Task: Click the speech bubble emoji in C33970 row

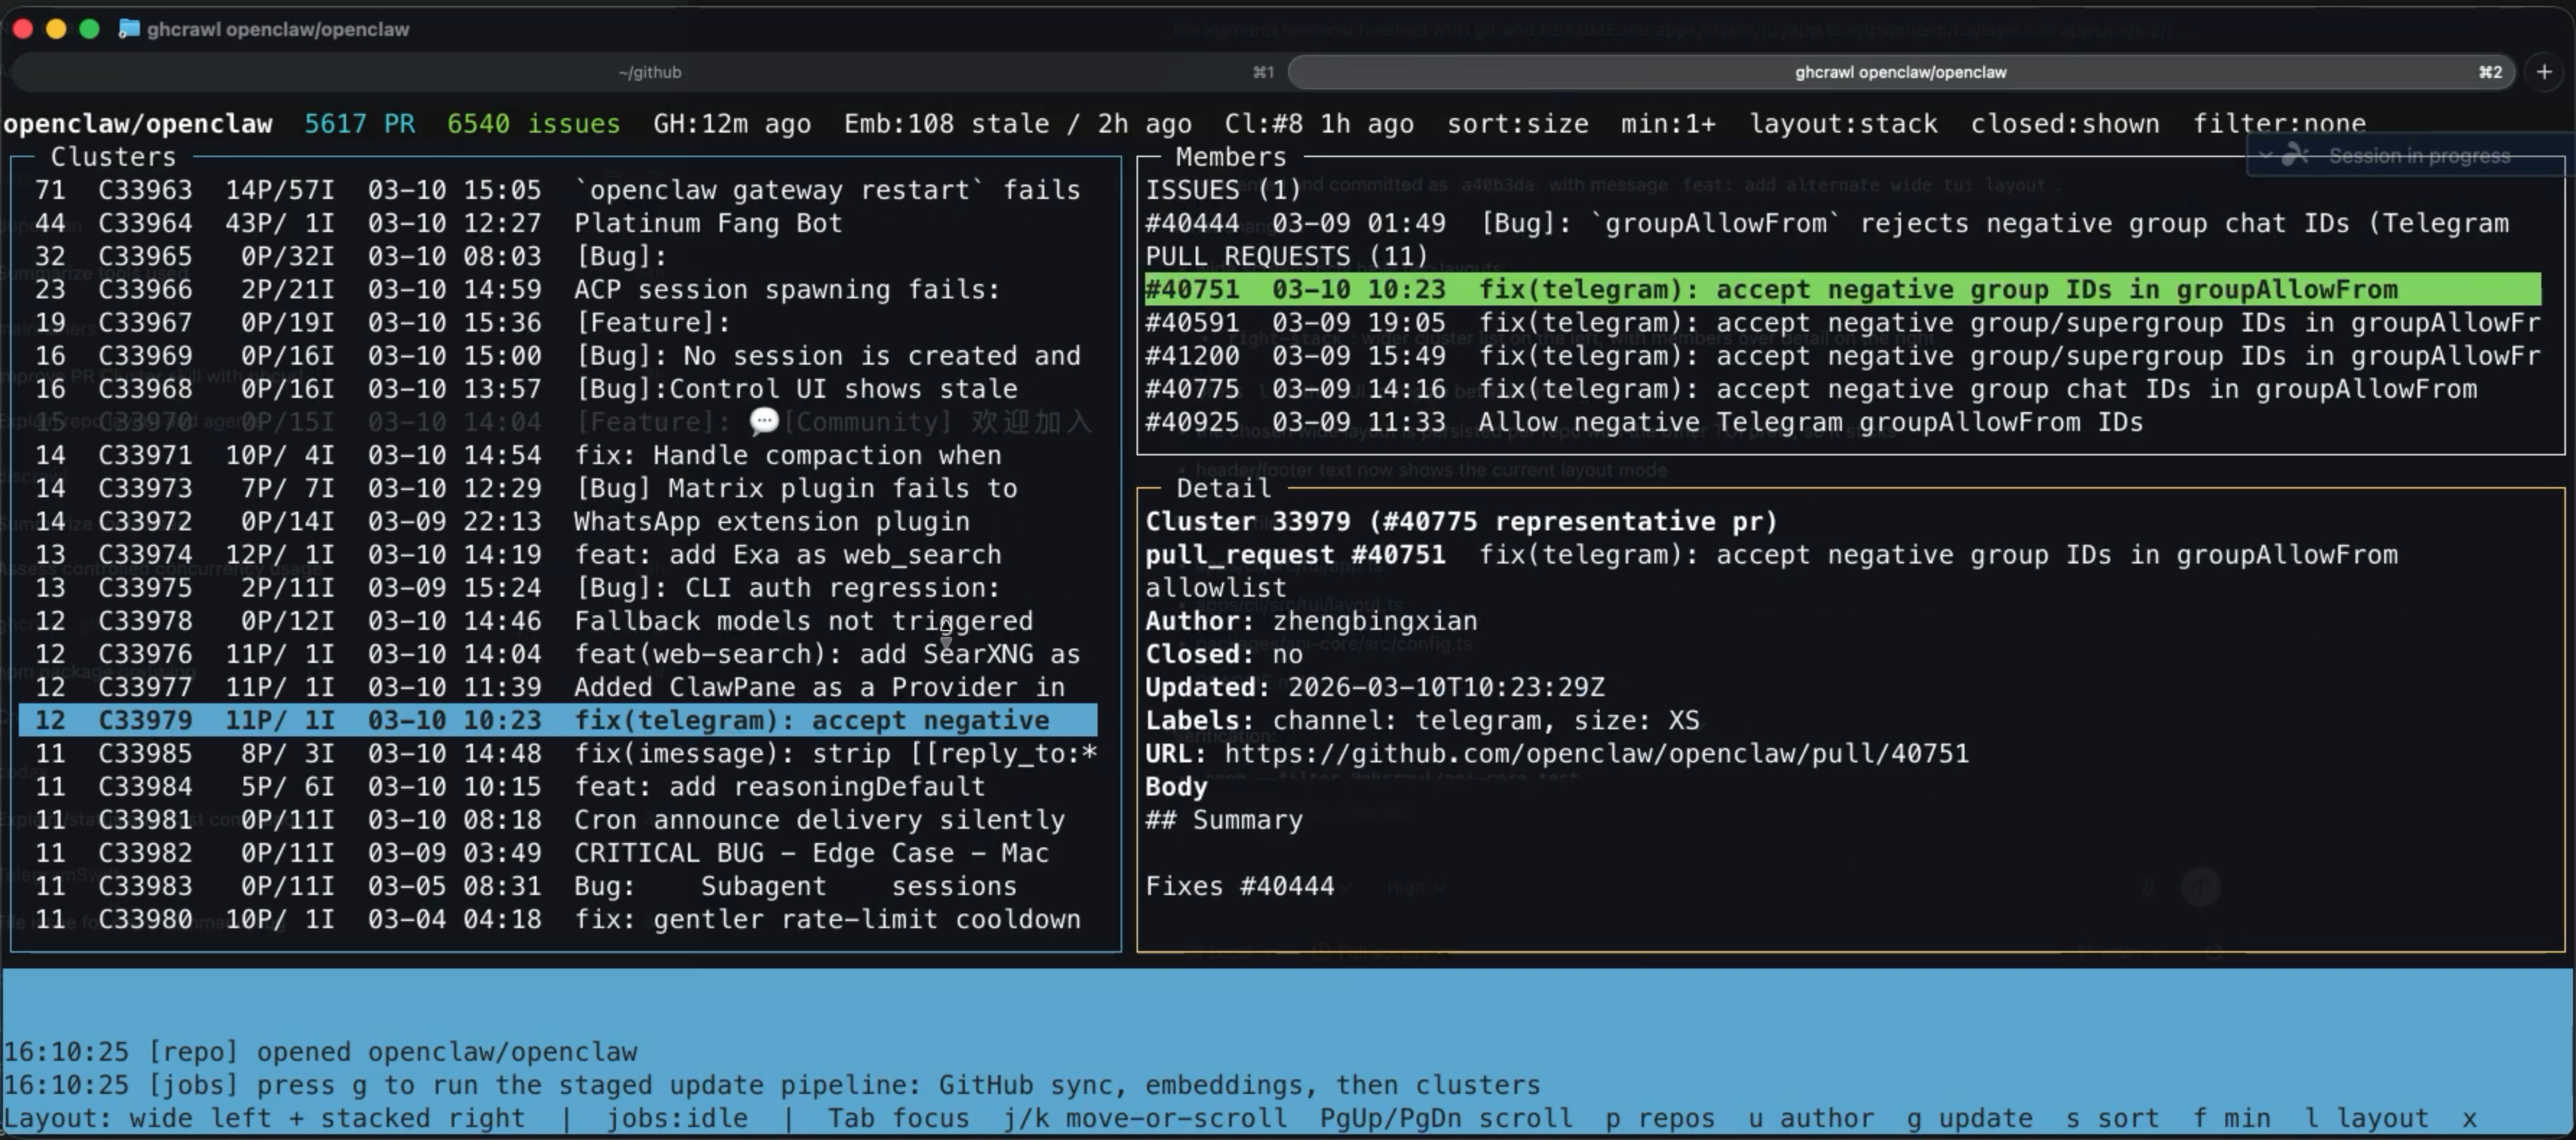Action: [x=764, y=422]
